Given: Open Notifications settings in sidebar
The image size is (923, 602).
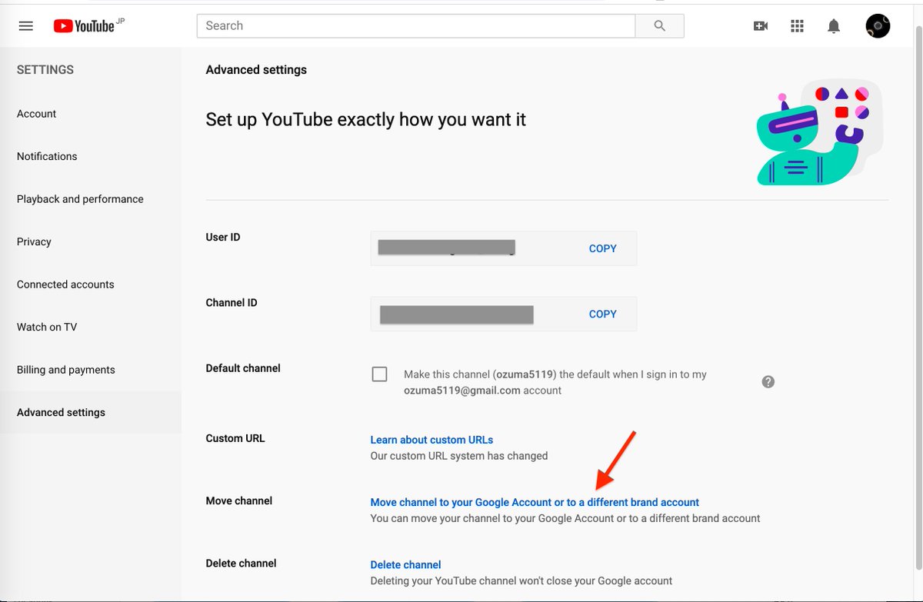Looking at the screenshot, I should pyautogui.click(x=47, y=156).
